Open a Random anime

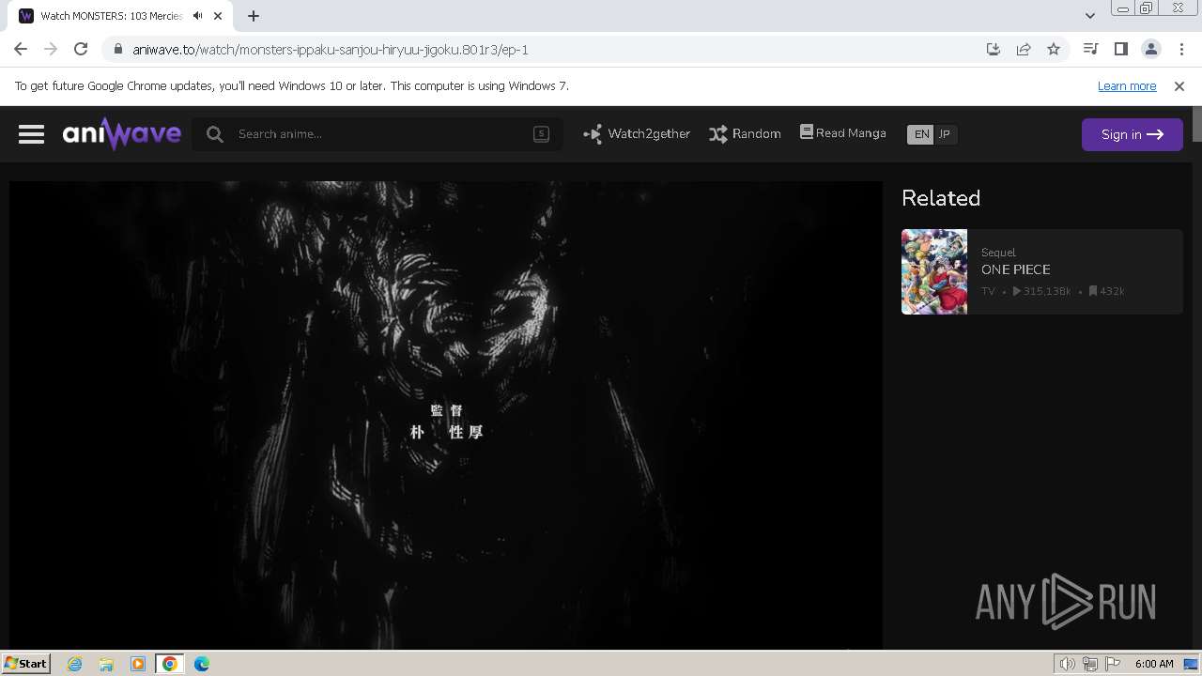[745, 134]
